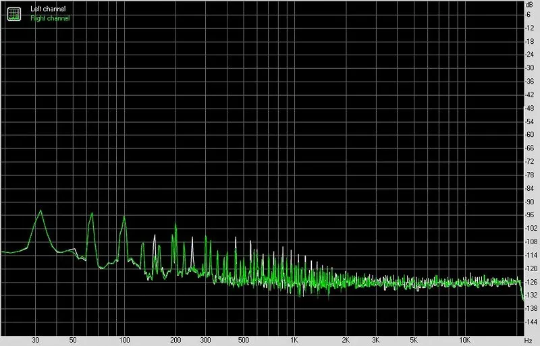Click the '1K' frequency axis label

coord(294,340)
